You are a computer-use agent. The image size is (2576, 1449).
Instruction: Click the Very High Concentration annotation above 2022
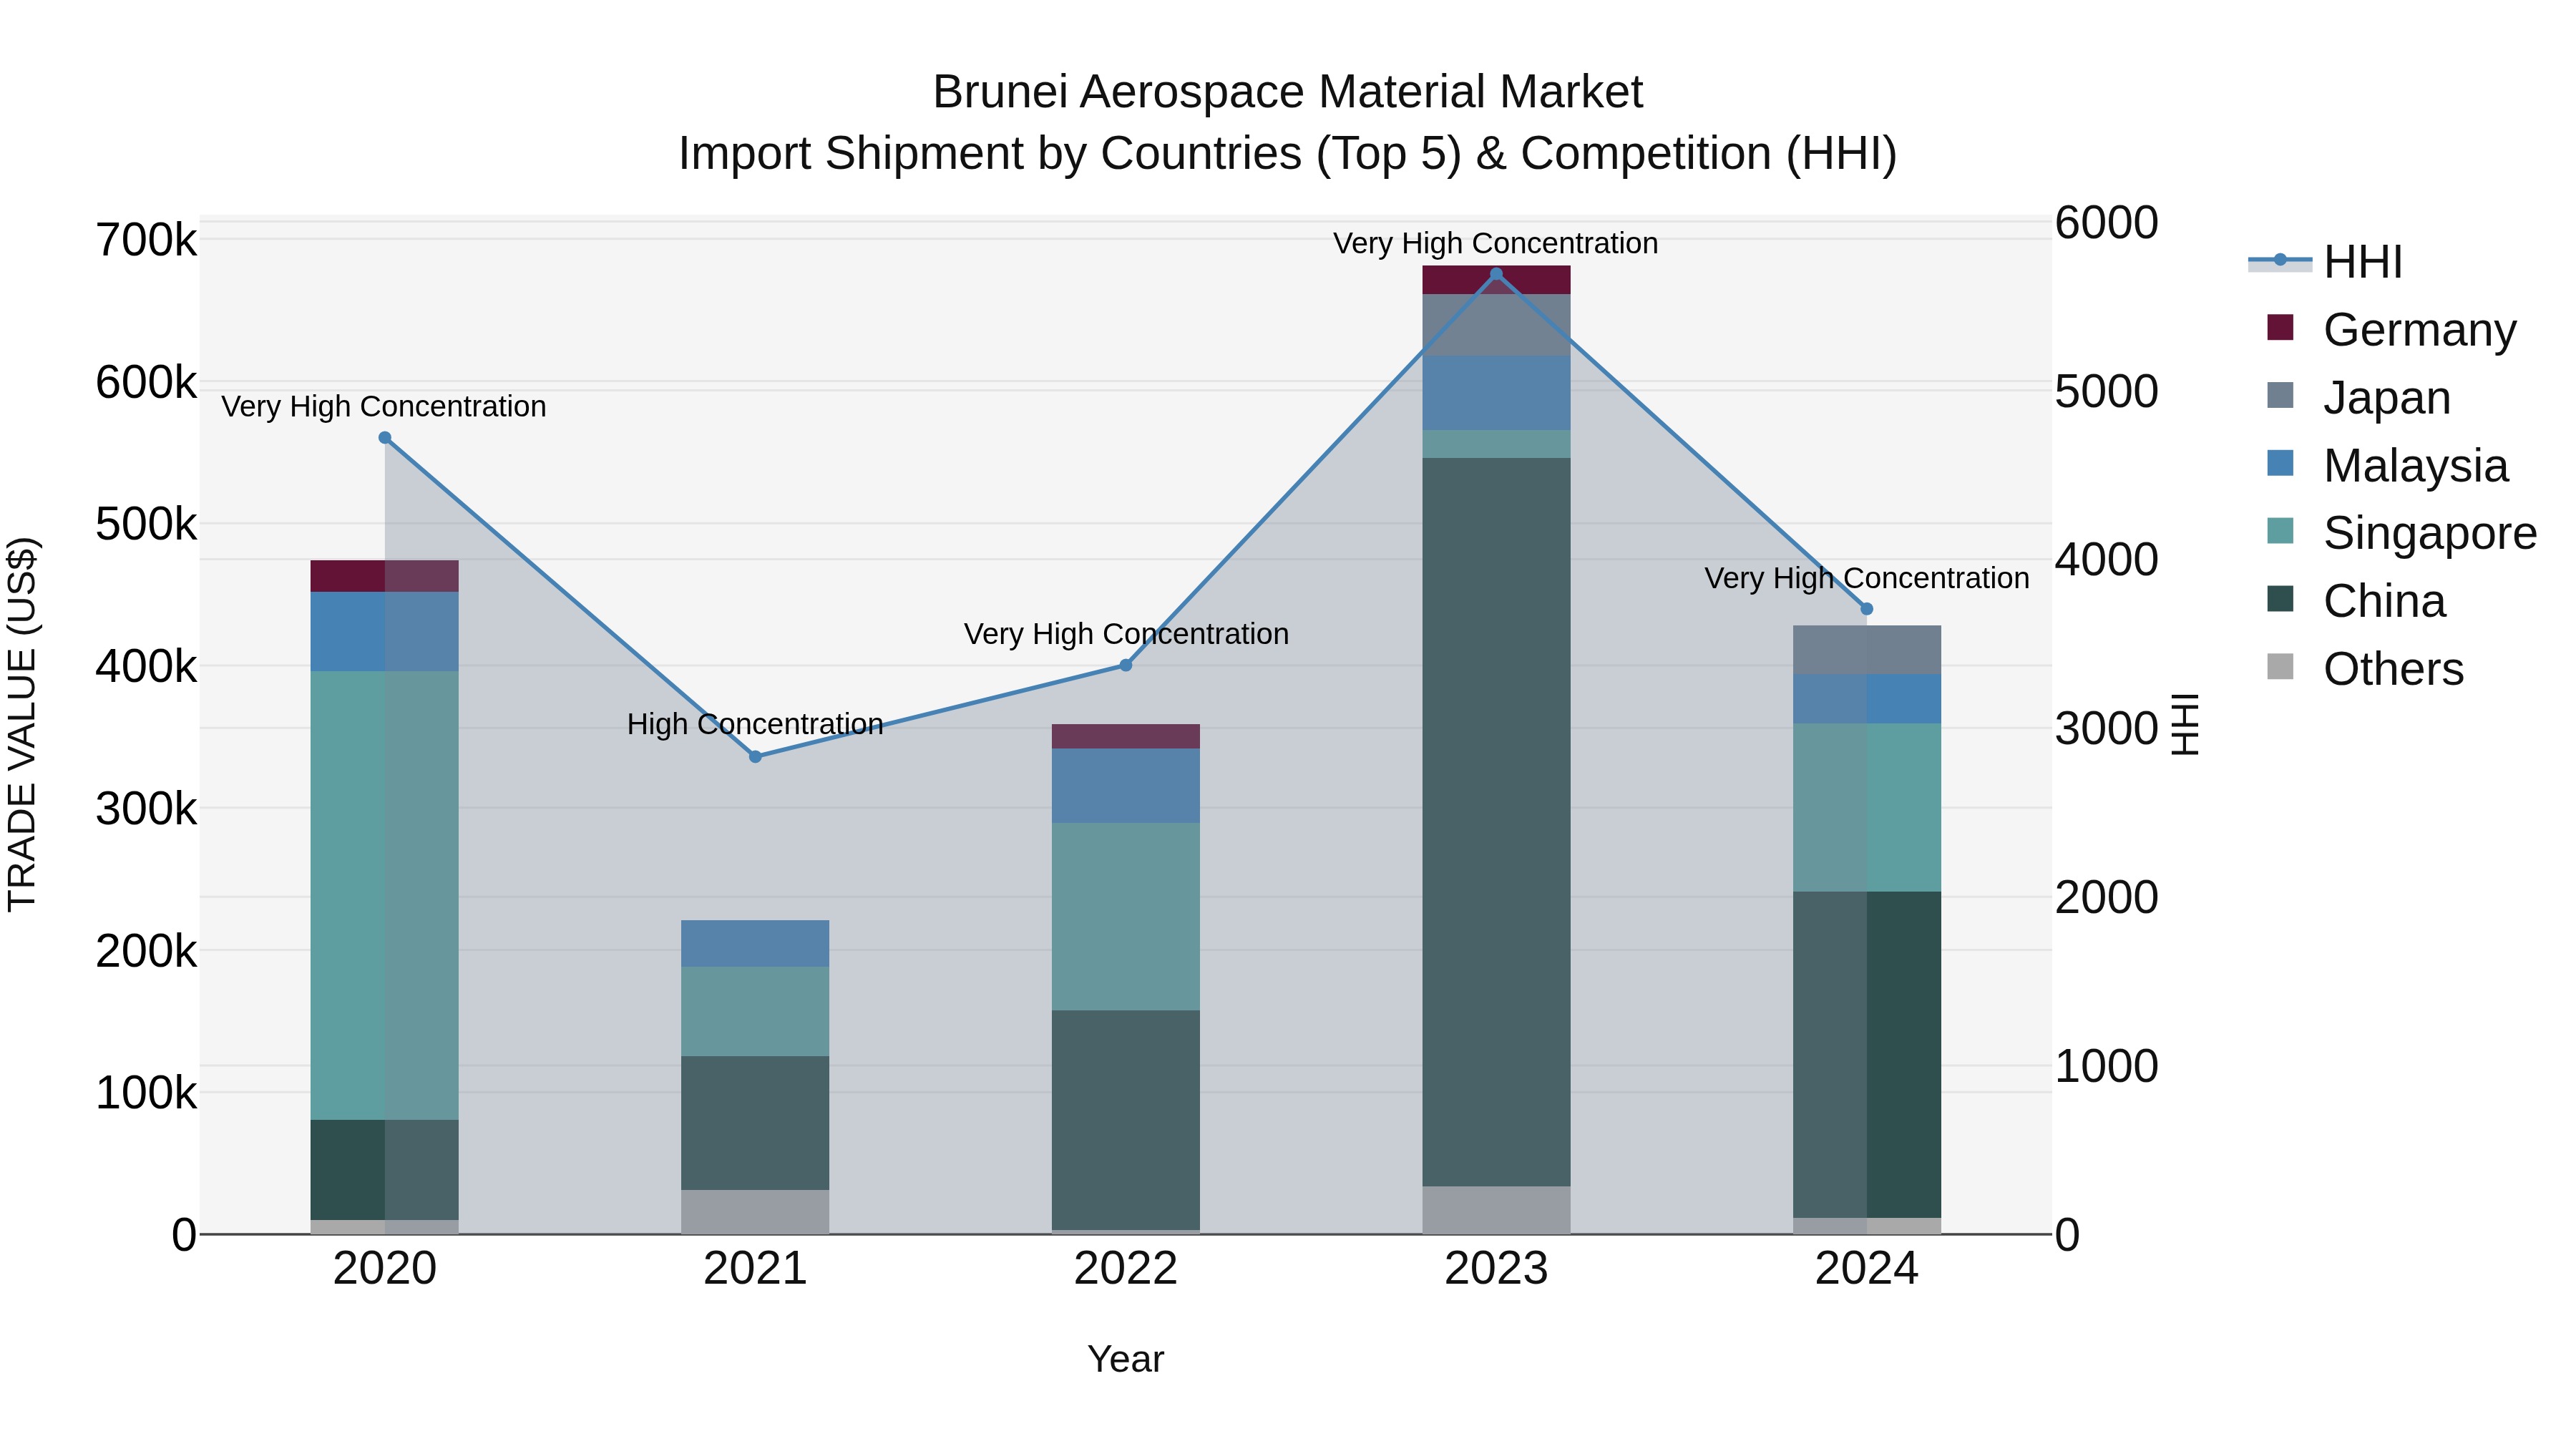(x=1126, y=634)
